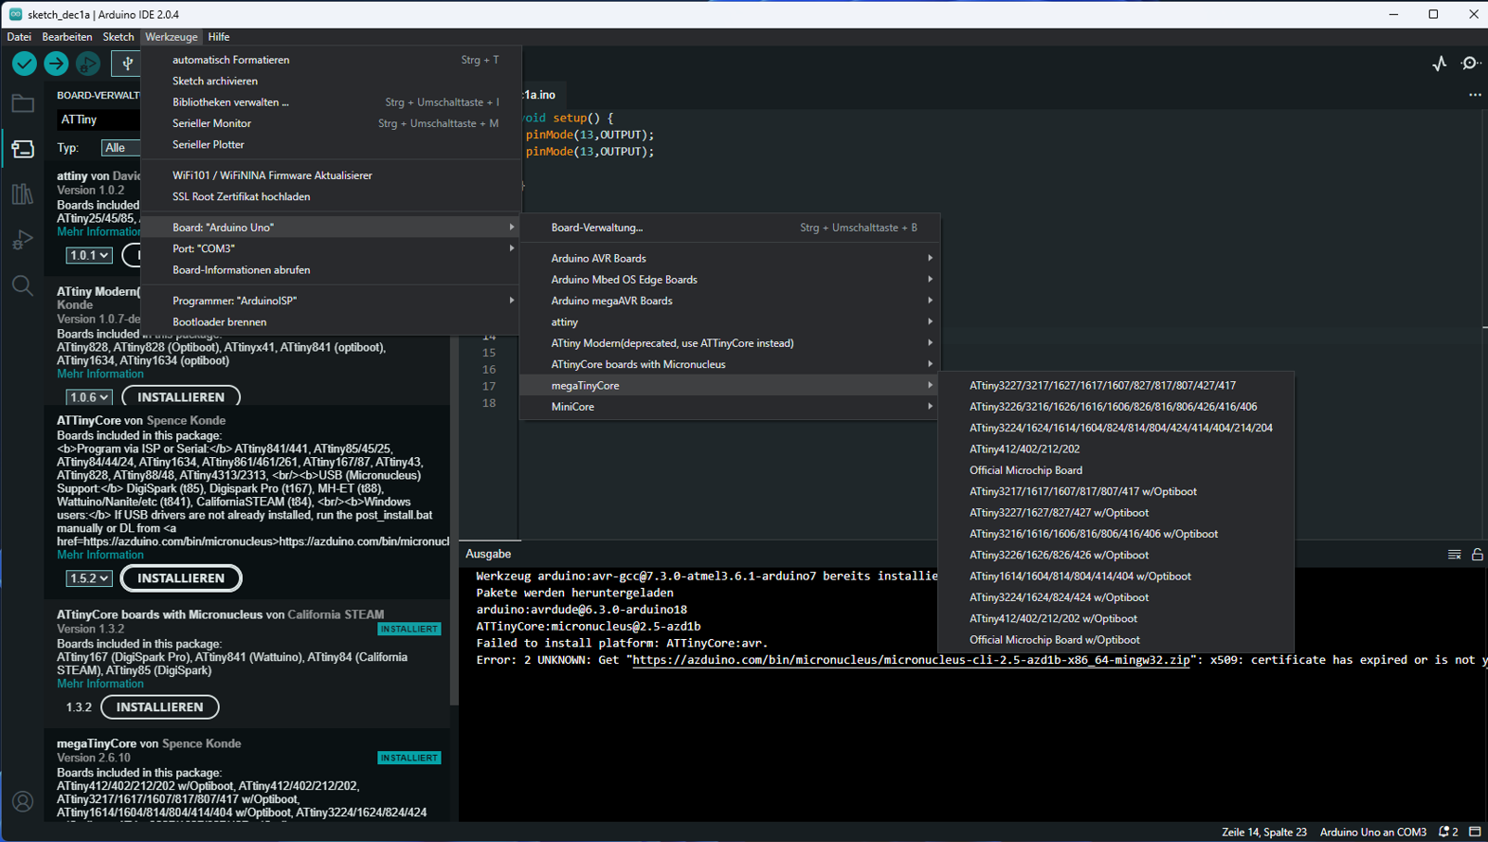Select automatisch Formatieren menu entry
Image resolution: width=1488 pixels, height=842 pixels.
tap(331, 60)
